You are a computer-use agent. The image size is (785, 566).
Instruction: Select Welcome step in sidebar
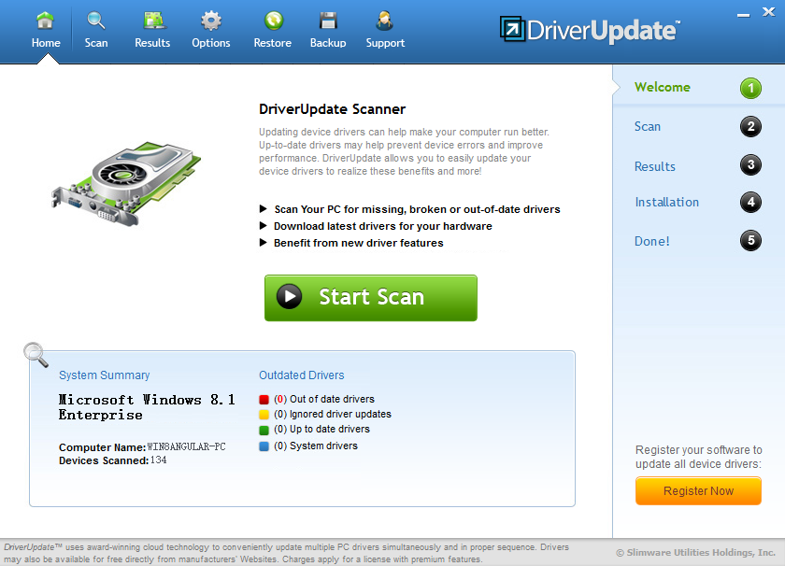[663, 87]
